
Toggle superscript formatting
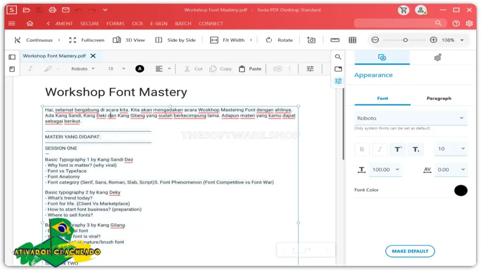[398, 150]
